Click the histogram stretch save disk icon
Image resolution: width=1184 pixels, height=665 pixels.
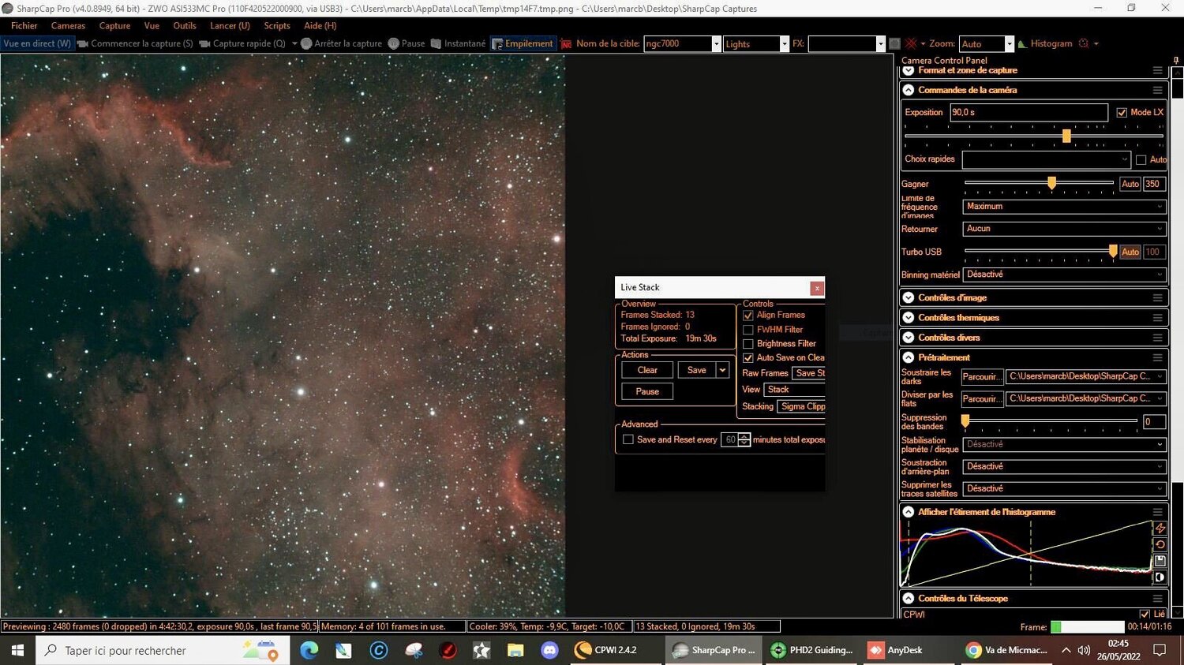(1160, 561)
